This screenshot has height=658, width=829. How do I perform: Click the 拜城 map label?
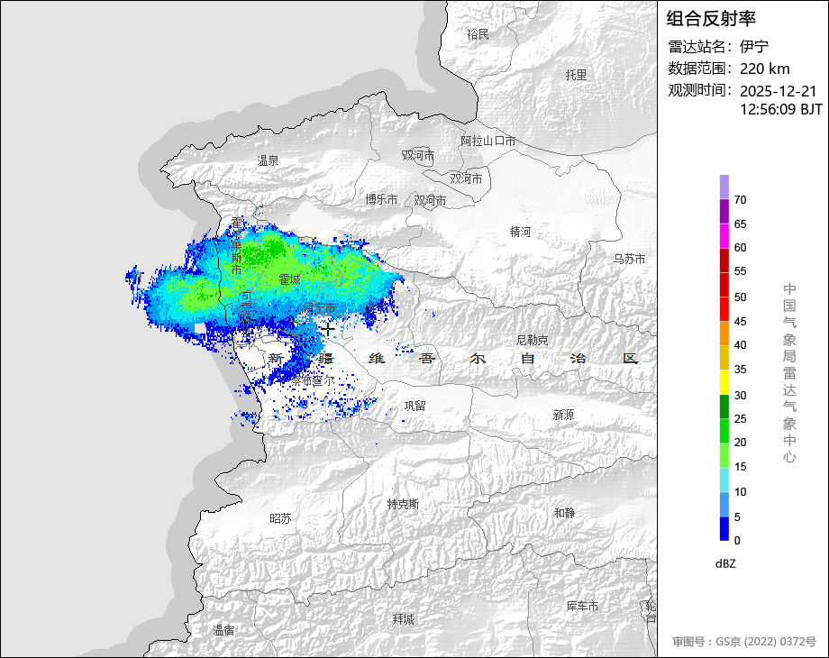click(x=403, y=619)
